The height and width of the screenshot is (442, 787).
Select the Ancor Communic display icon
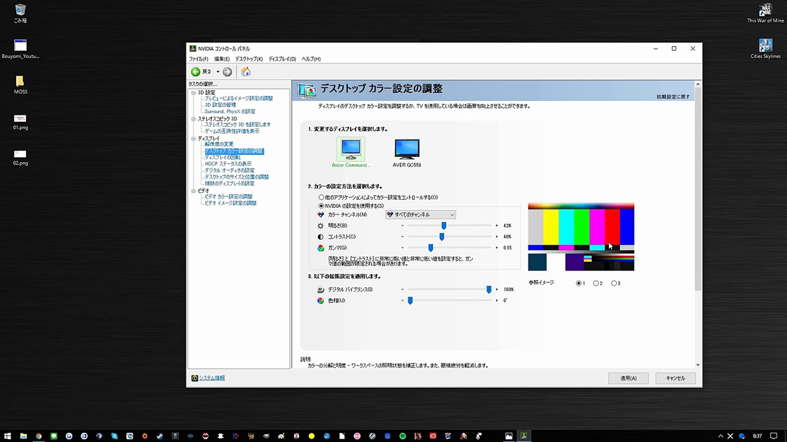[x=351, y=150]
